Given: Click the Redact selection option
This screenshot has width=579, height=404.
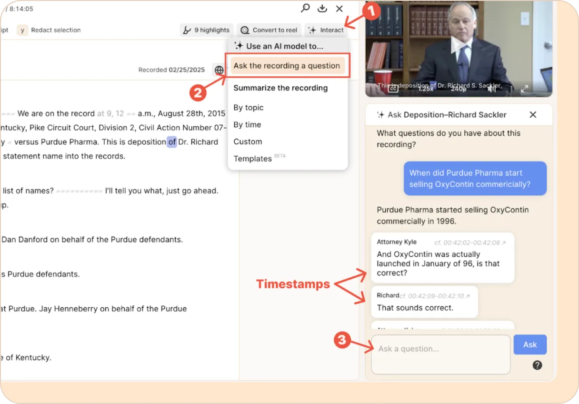Looking at the screenshot, I should click(x=49, y=30).
